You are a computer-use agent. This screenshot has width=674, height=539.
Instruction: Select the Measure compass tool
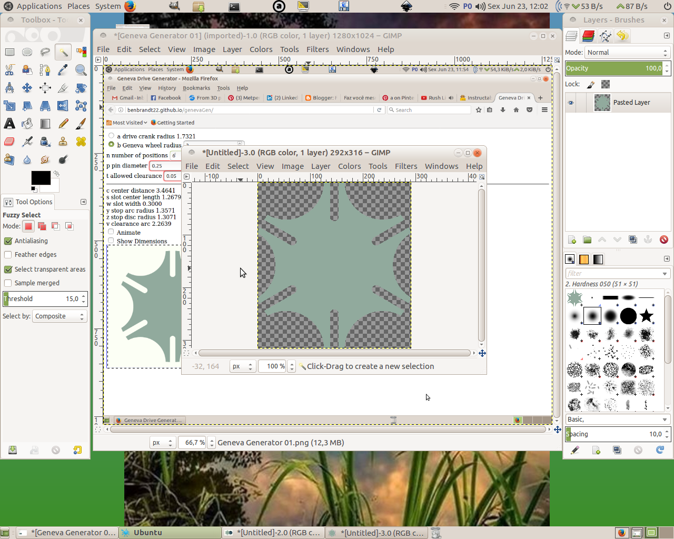tap(9, 87)
